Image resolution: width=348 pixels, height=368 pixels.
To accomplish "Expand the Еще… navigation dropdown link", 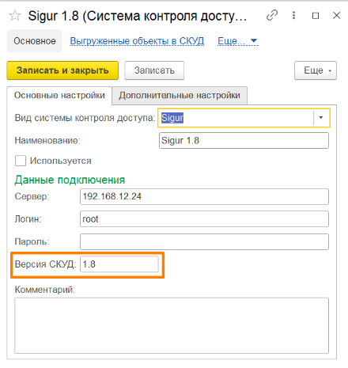I will (237, 41).
